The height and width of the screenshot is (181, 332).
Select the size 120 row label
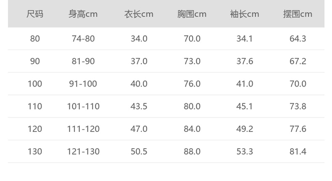click(x=35, y=129)
